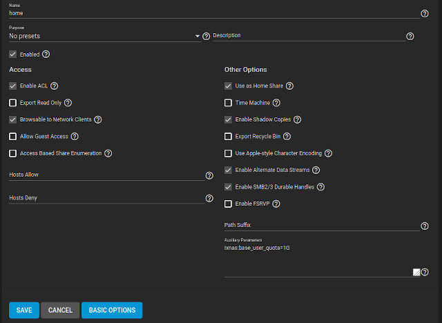Click into the Path Suffix field
Screen dimensions: 442x323
(x=322, y=225)
